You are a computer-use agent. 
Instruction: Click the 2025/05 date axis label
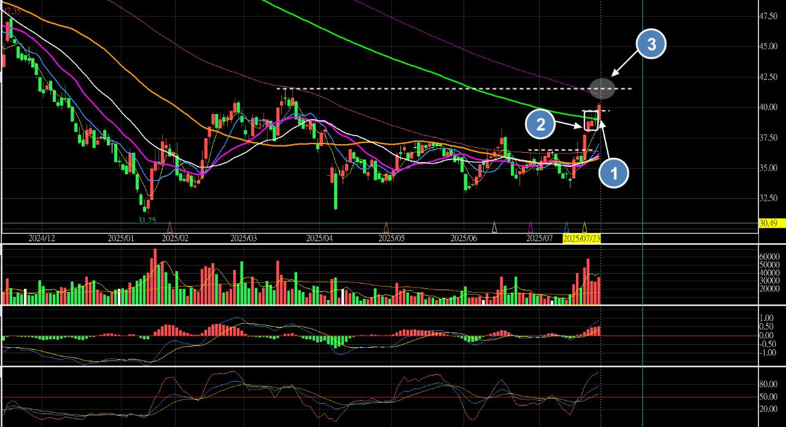click(391, 238)
